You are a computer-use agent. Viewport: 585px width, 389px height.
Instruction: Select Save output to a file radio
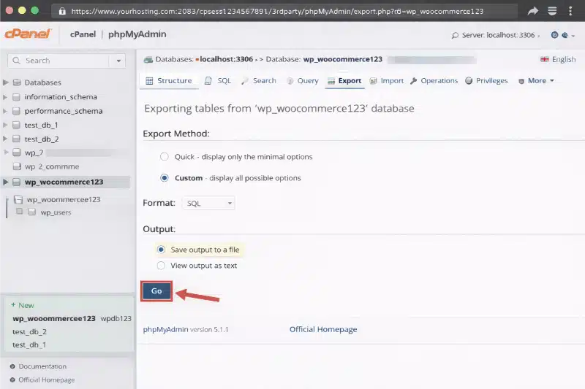[161, 250]
